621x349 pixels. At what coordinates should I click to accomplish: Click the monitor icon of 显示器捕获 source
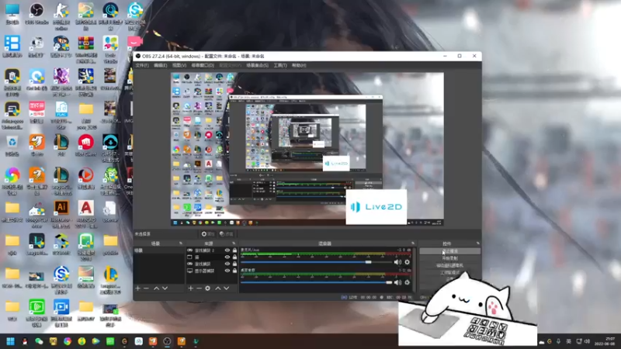189,271
